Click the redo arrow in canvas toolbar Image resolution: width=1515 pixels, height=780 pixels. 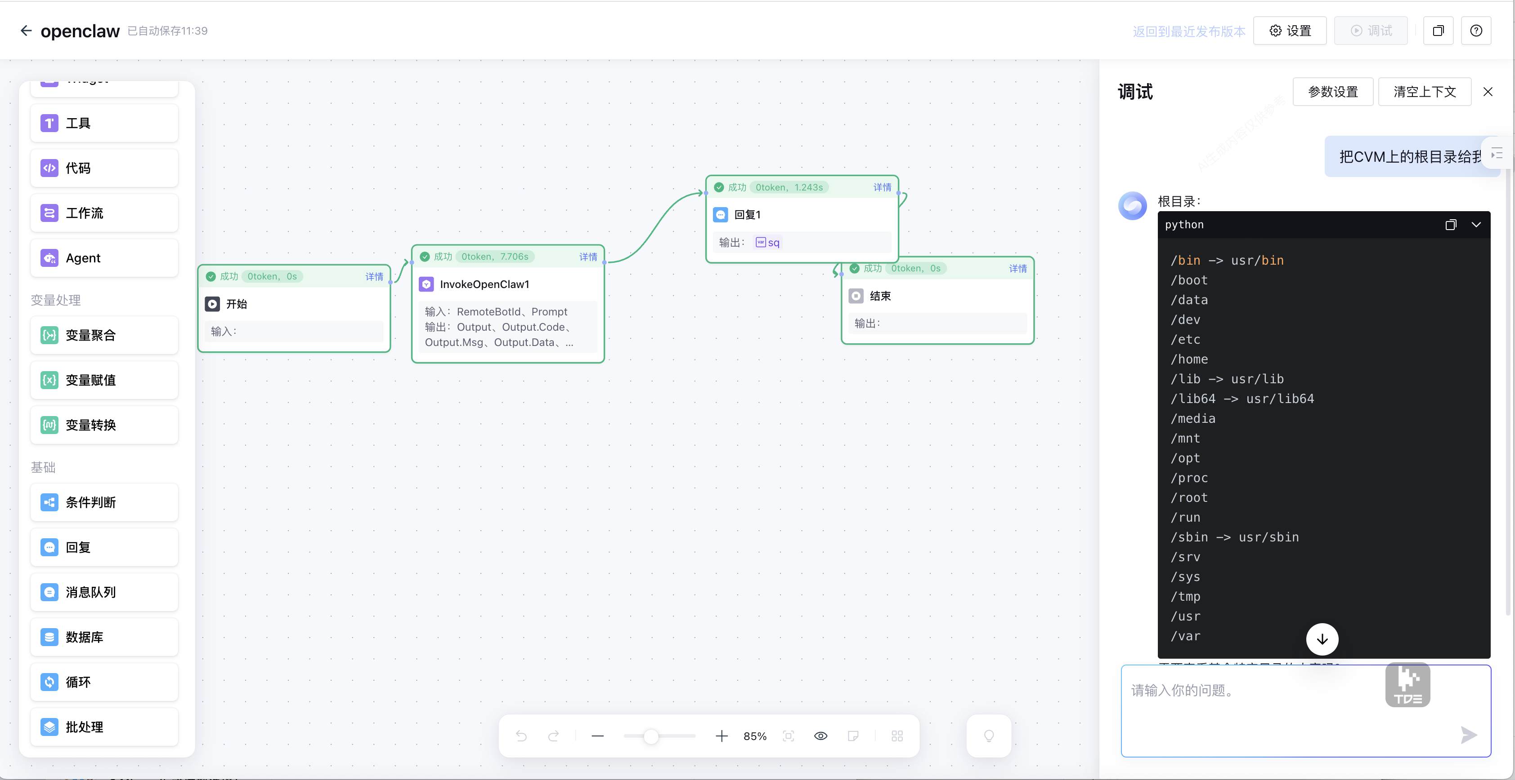(x=553, y=736)
